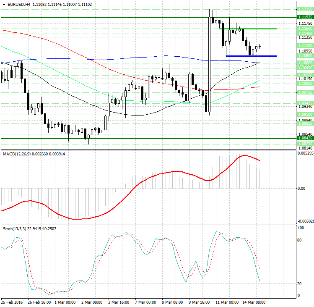Viewport: 314px width, 307px height.
Task: Click the stochastic 80 level label
Action: tap(299, 240)
